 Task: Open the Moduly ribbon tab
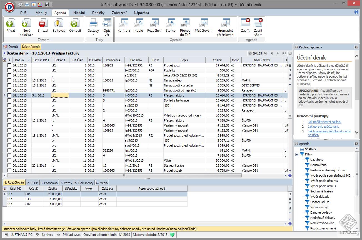click(41, 13)
